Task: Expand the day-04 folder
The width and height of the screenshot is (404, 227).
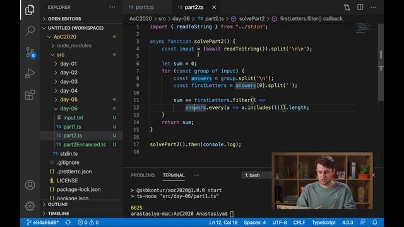Action: tap(81, 91)
